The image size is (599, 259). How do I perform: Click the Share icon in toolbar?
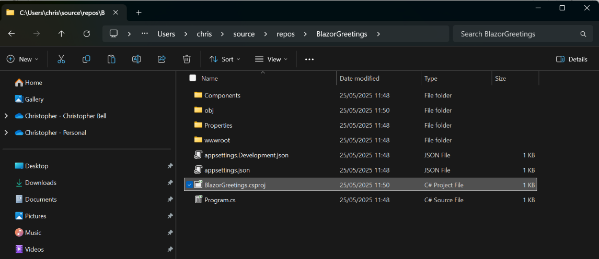tap(162, 59)
